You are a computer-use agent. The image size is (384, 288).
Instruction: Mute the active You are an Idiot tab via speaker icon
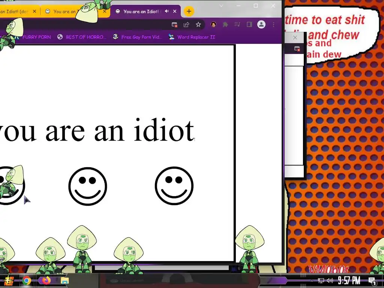(x=167, y=11)
